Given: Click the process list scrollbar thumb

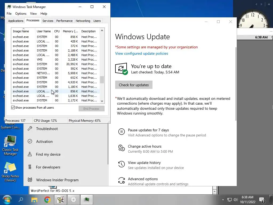Looking at the screenshot, I should click(x=102, y=80).
